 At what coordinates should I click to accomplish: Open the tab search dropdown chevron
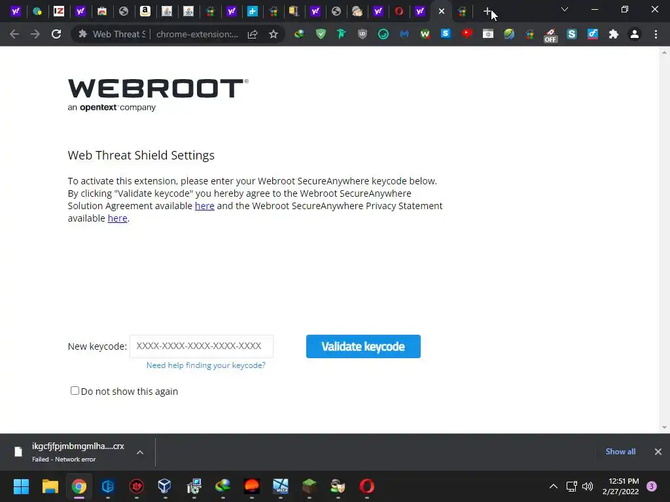tap(565, 9)
